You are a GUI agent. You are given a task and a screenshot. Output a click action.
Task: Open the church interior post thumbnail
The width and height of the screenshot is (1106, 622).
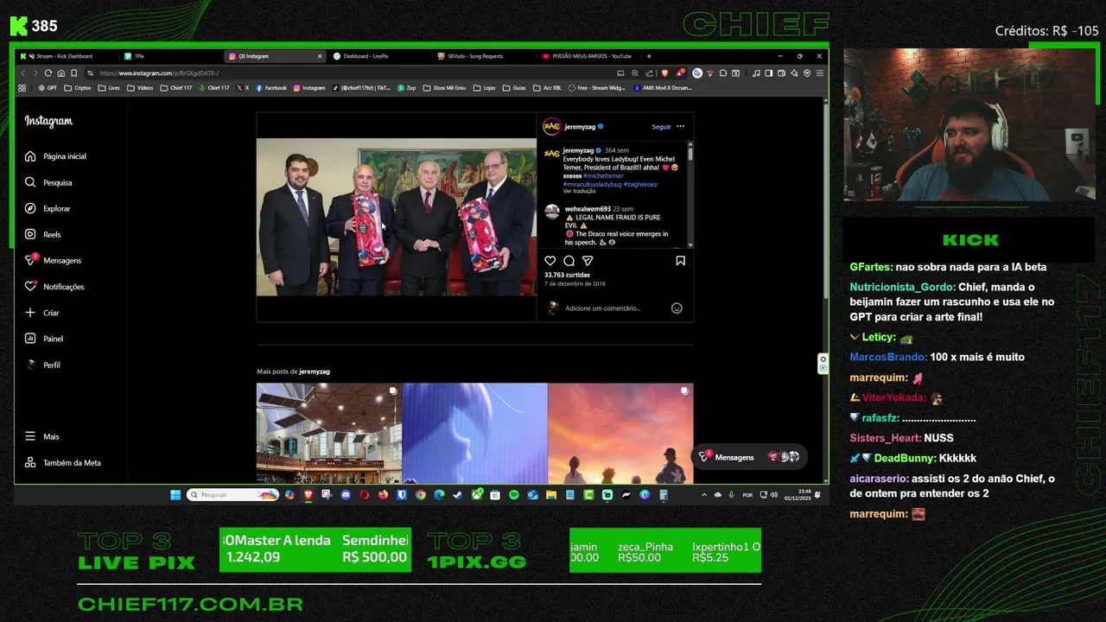click(329, 434)
